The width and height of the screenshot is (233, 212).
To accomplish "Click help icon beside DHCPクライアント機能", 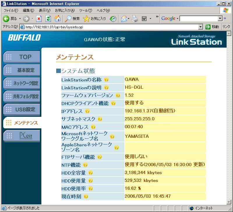I will pyautogui.click(x=113, y=103).
